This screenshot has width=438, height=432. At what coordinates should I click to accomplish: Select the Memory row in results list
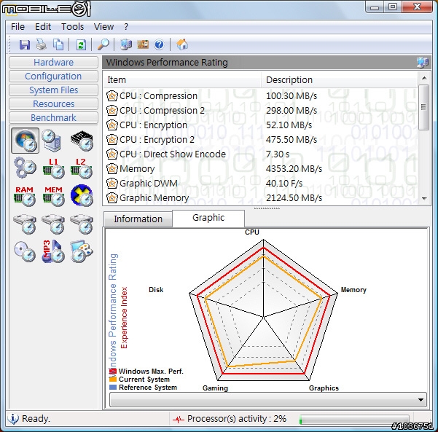coord(261,169)
